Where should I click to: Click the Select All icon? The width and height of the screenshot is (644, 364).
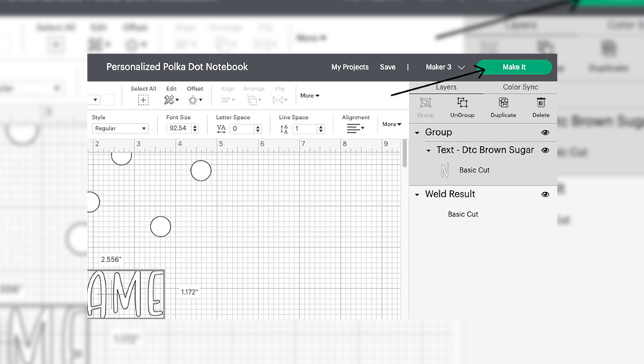click(143, 100)
